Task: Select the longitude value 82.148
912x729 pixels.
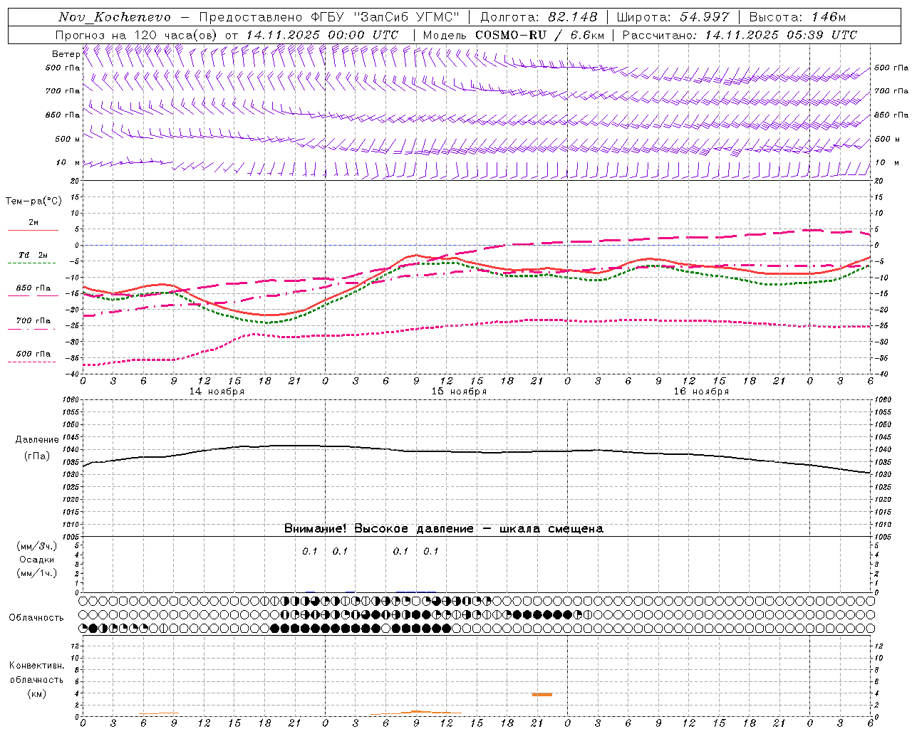Action: (573, 17)
